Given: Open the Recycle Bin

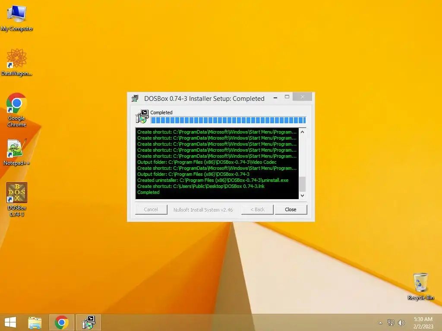Looking at the screenshot, I should click(420, 286).
